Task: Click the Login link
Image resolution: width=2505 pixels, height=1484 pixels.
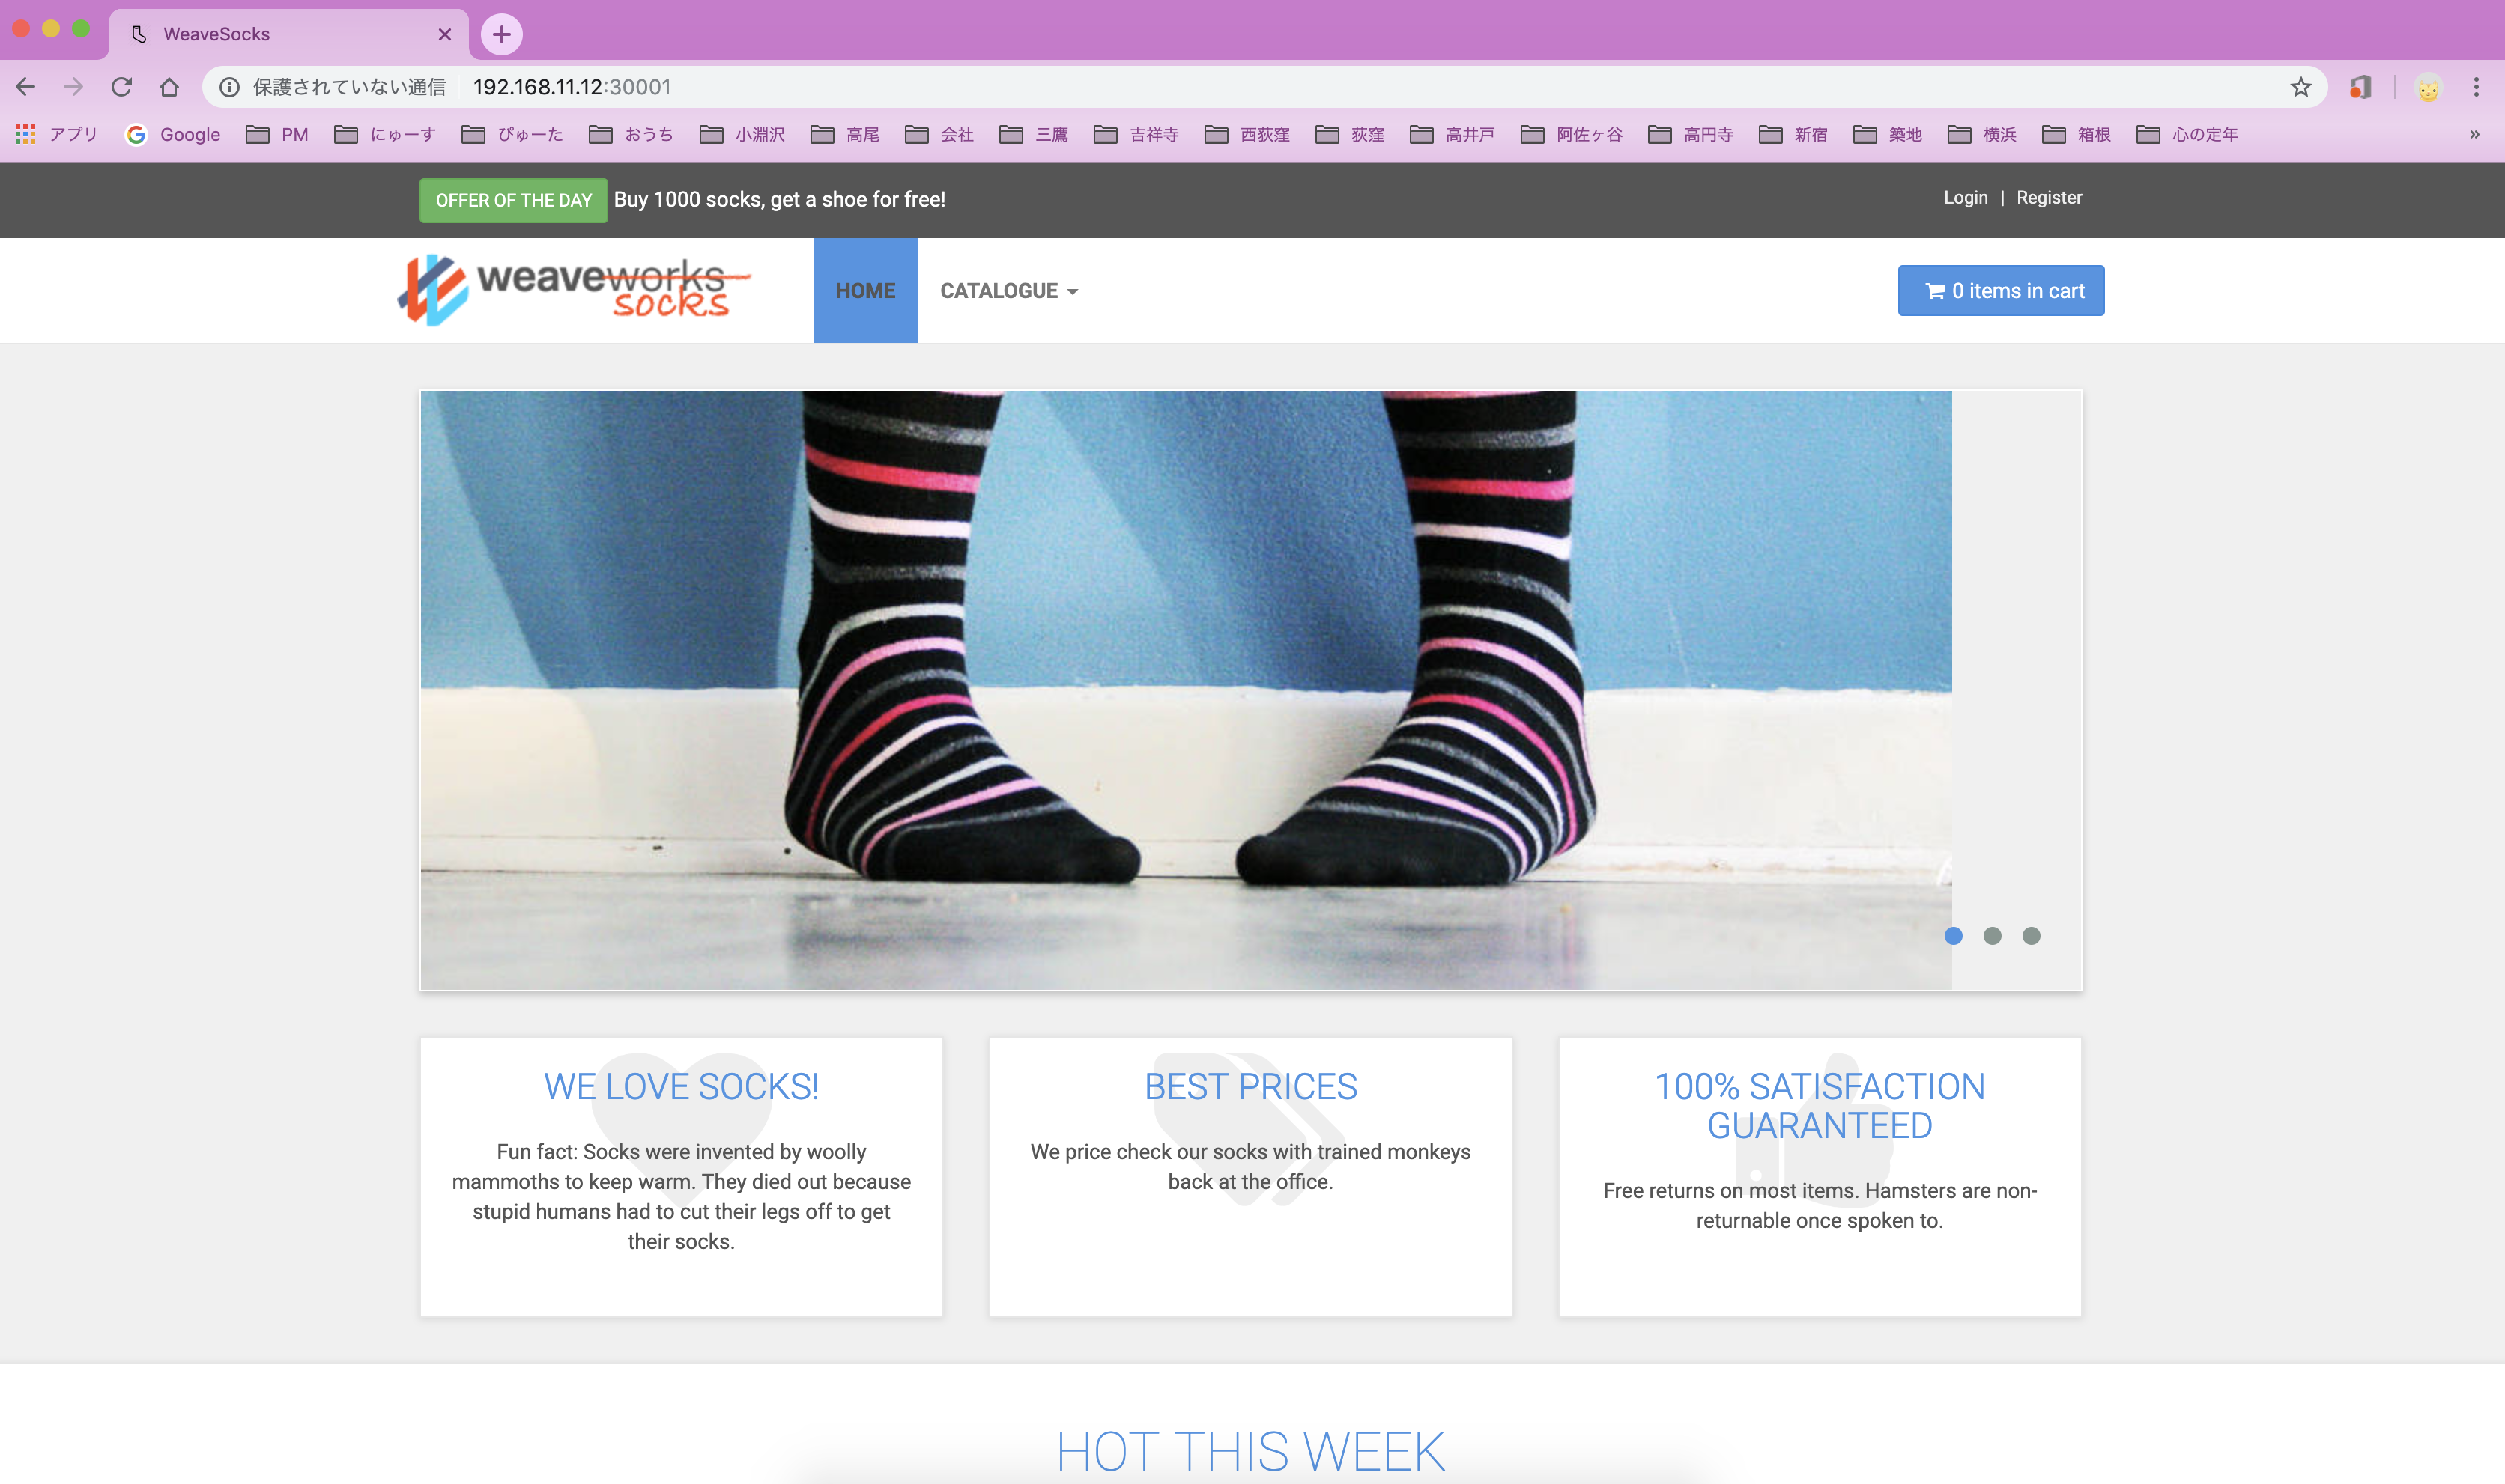Action: pyautogui.click(x=1965, y=198)
